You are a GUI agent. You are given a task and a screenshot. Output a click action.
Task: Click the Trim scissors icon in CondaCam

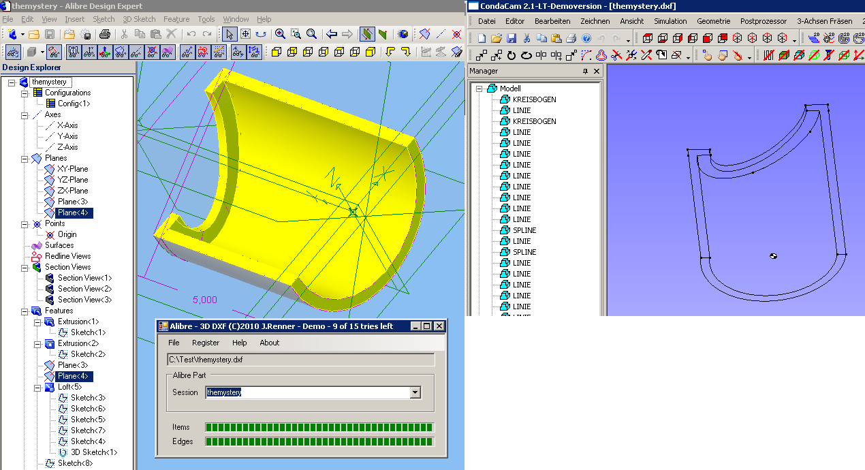click(x=616, y=56)
